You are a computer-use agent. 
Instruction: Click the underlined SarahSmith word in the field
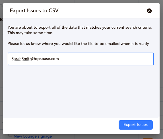click(22, 59)
